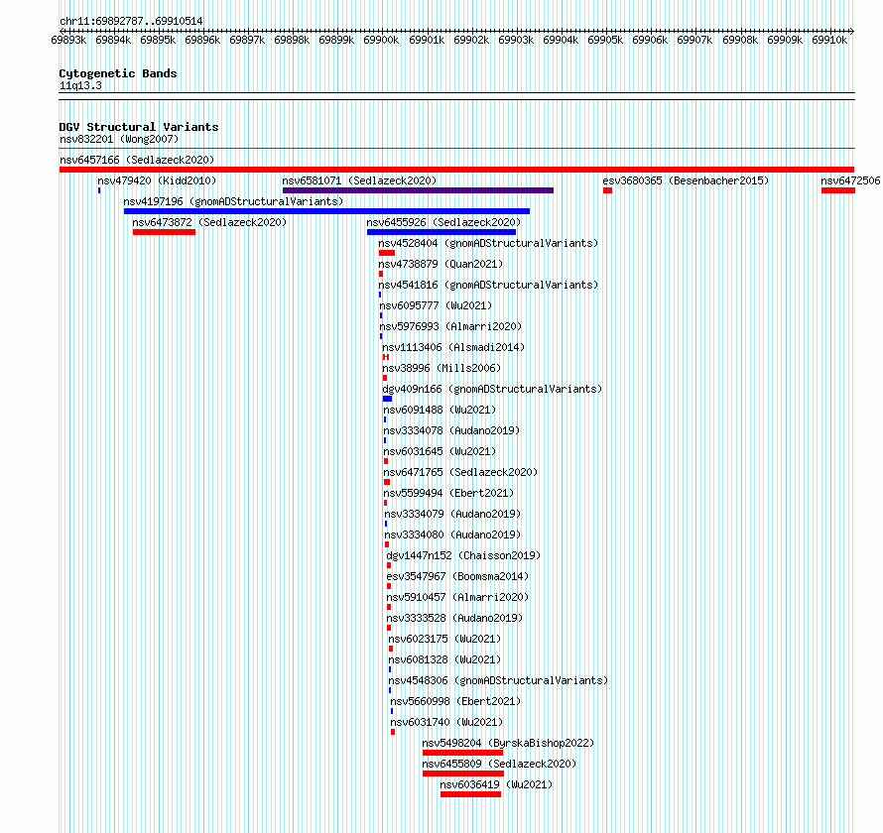Viewport: 883px width, 833px height.
Task: Open the nsv479420 (Kidd2010) variant label
Action: click(157, 180)
